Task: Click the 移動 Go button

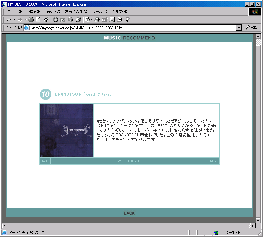Action: [x=252, y=28]
